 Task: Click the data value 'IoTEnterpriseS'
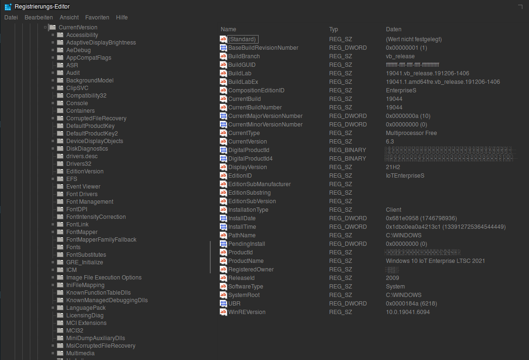click(x=405, y=175)
